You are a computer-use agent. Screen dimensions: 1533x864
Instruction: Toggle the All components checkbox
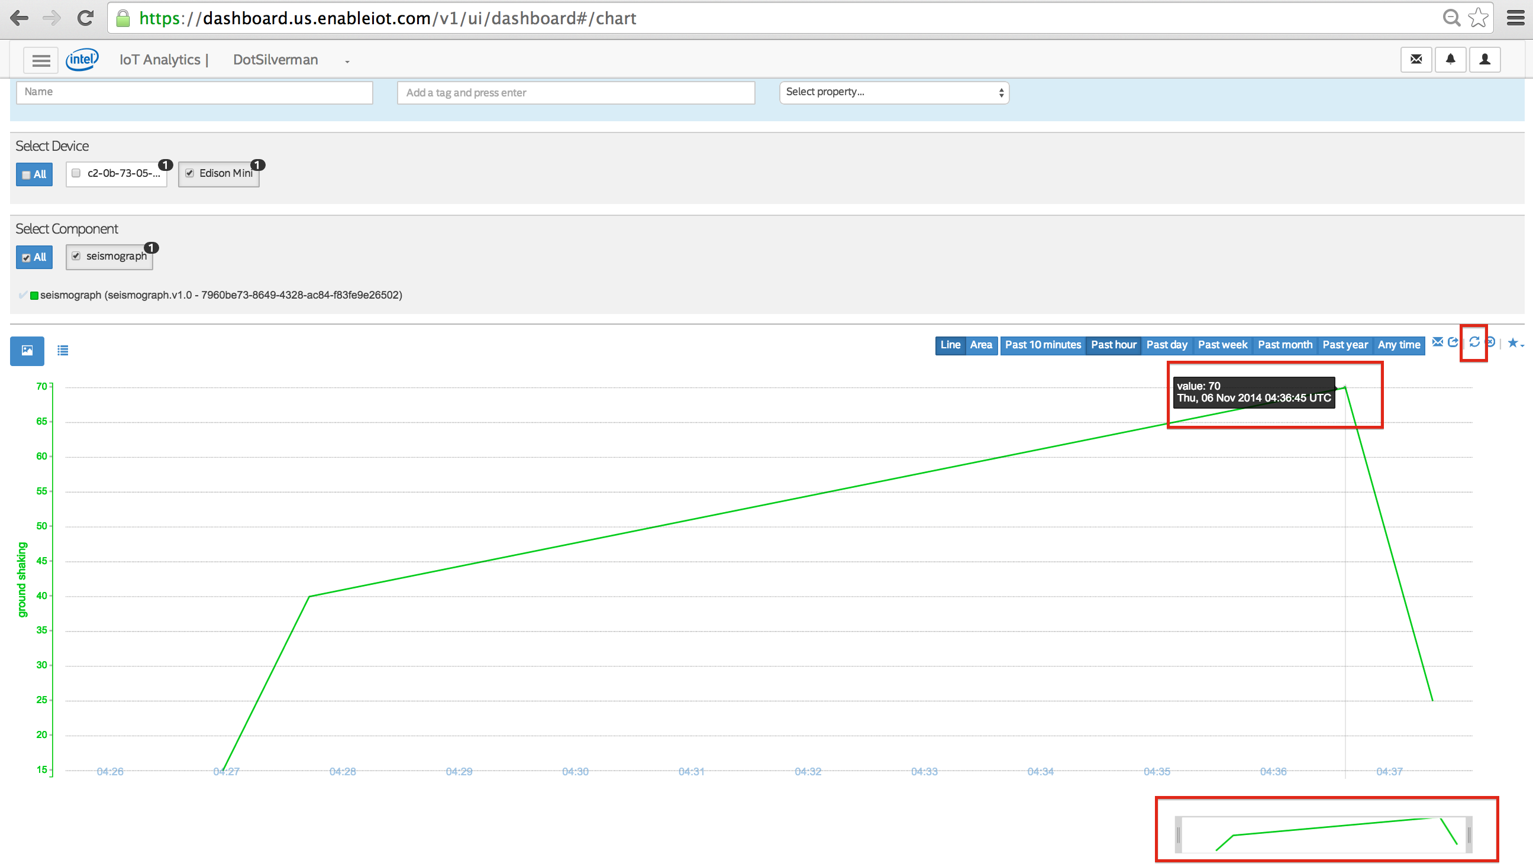point(26,257)
